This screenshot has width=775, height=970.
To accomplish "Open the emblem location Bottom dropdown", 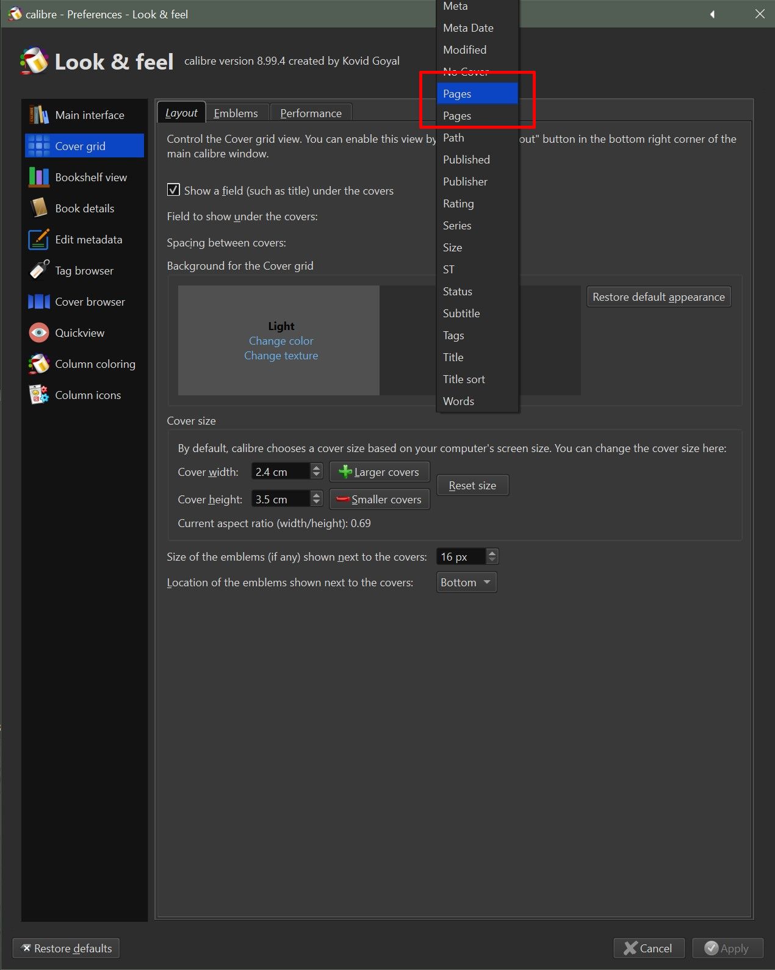I will (x=467, y=582).
